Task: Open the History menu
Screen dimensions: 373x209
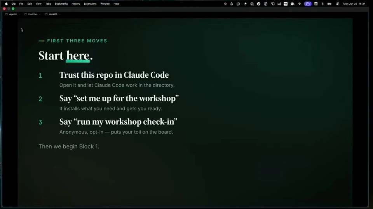Action: 76,4
